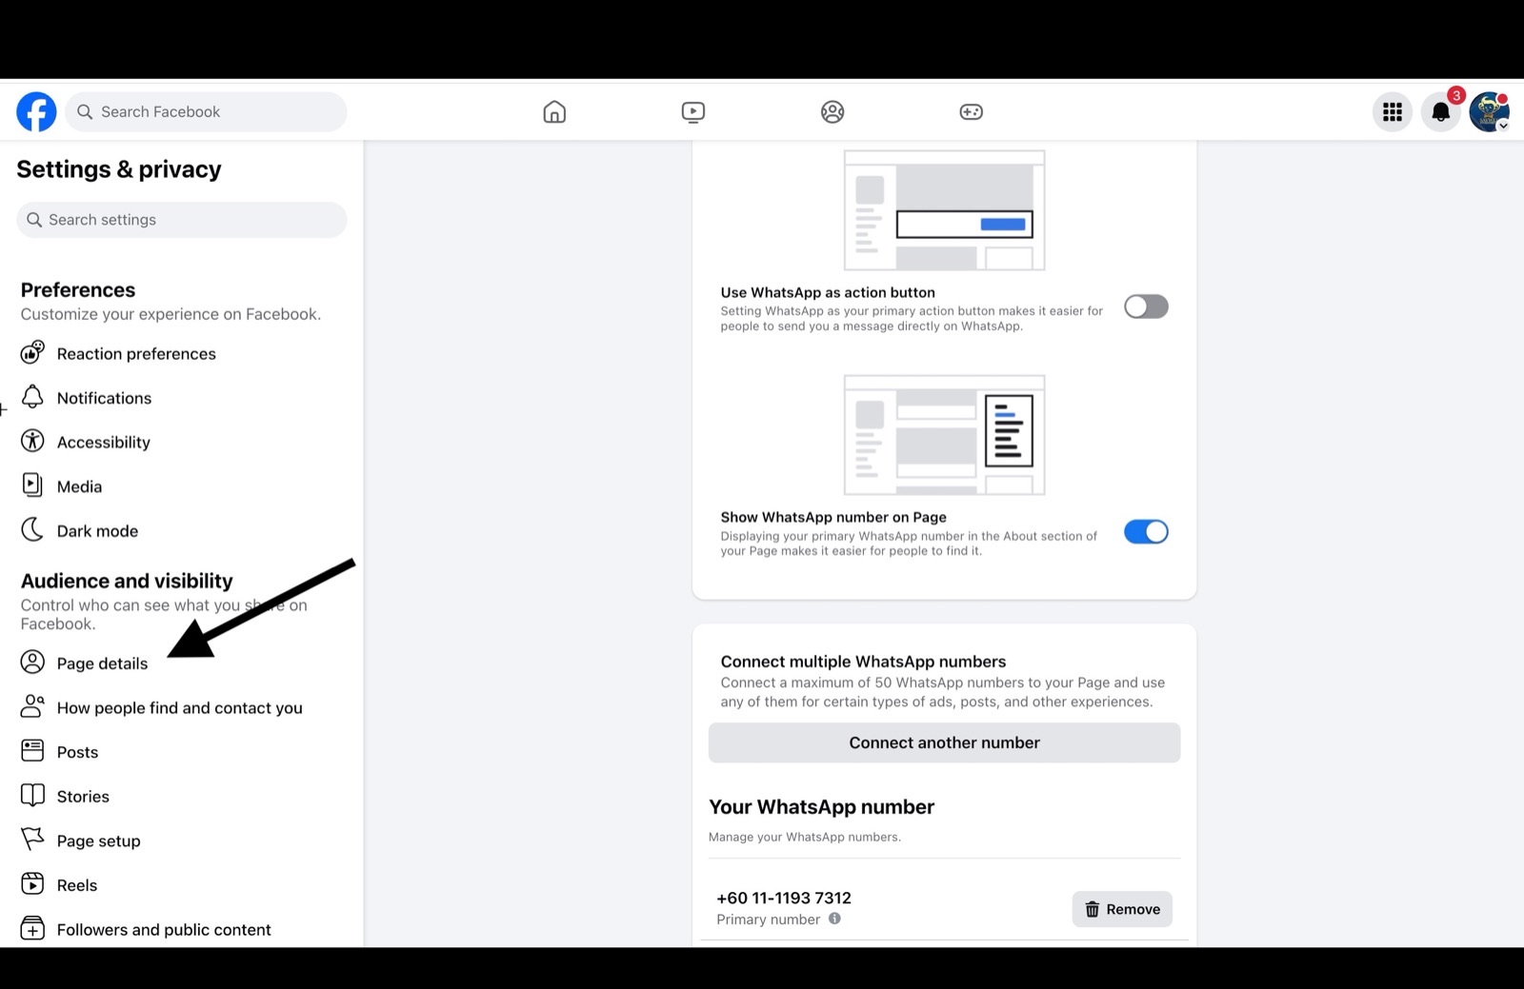The height and width of the screenshot is (989, 1524).
Task: Click the Reels icon in sidebar
Action: pos(32,884)
